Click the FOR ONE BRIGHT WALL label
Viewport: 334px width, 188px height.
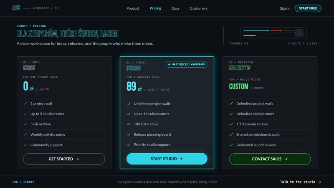(x=40, y=77)
